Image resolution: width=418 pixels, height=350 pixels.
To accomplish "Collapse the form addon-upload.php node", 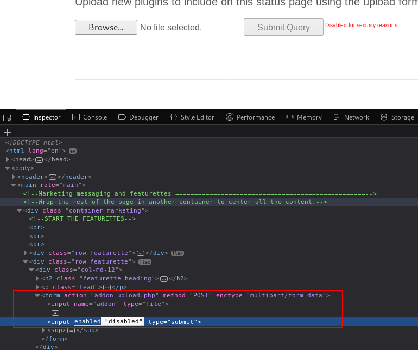I will (x=37, y=295).
